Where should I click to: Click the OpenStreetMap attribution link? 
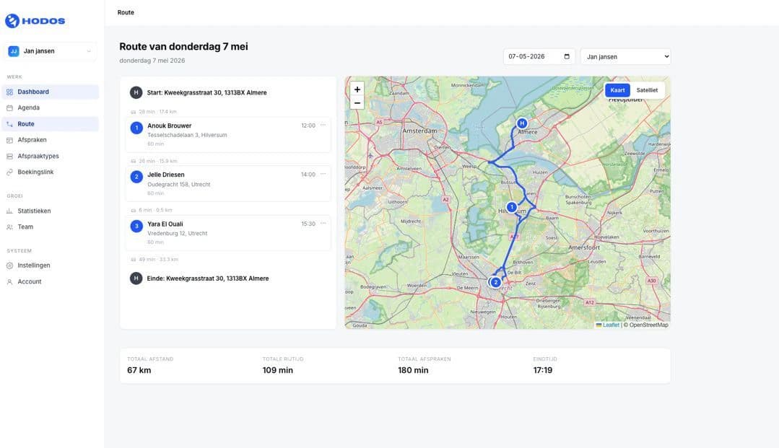[648, 325]
